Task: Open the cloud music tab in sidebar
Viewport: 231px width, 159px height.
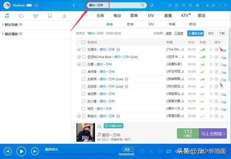Action: tap(21, 16)
